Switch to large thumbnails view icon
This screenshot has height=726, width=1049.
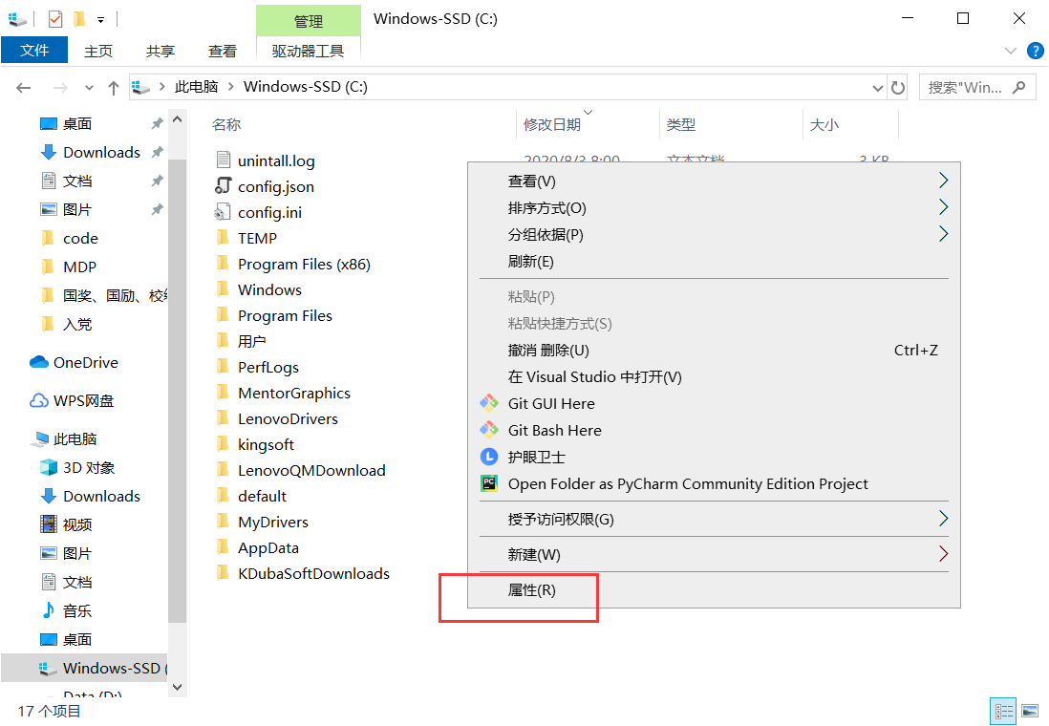[x=1030, y=711]
